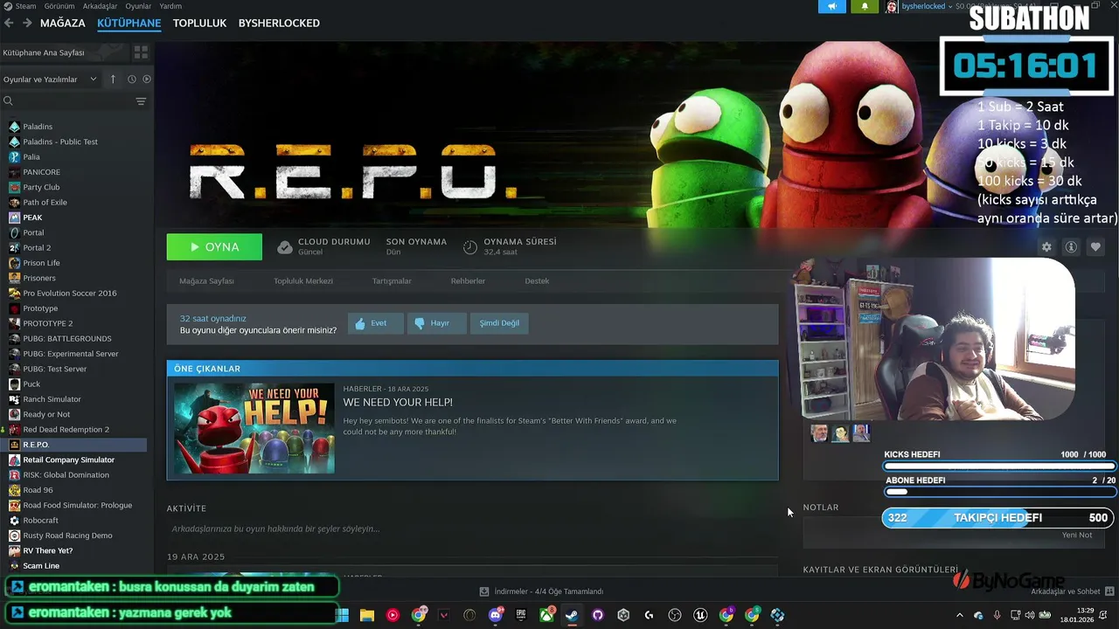Open WE NEED YOUR HELP news thumbnail

click(x=254, y=428)
